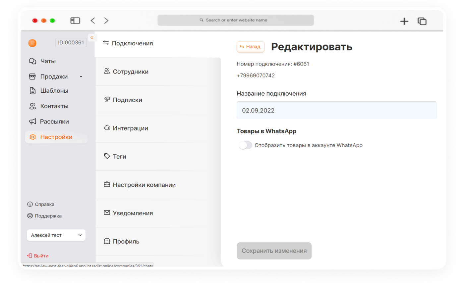Click the Рассылки megaphone icon
This screenshot has height=283, width=464.
pos(32,121)
